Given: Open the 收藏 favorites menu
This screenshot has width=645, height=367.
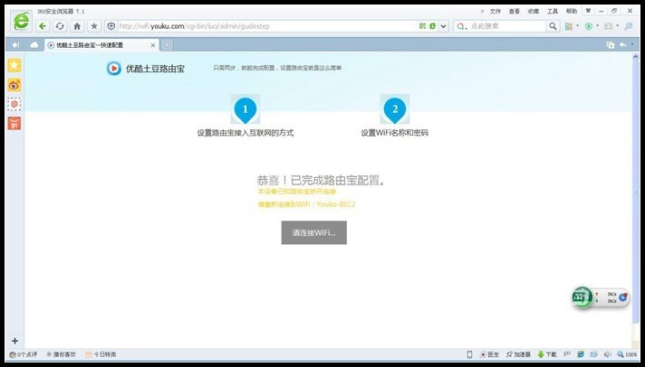Looking at the screenshot, I should tap(533, 11).
